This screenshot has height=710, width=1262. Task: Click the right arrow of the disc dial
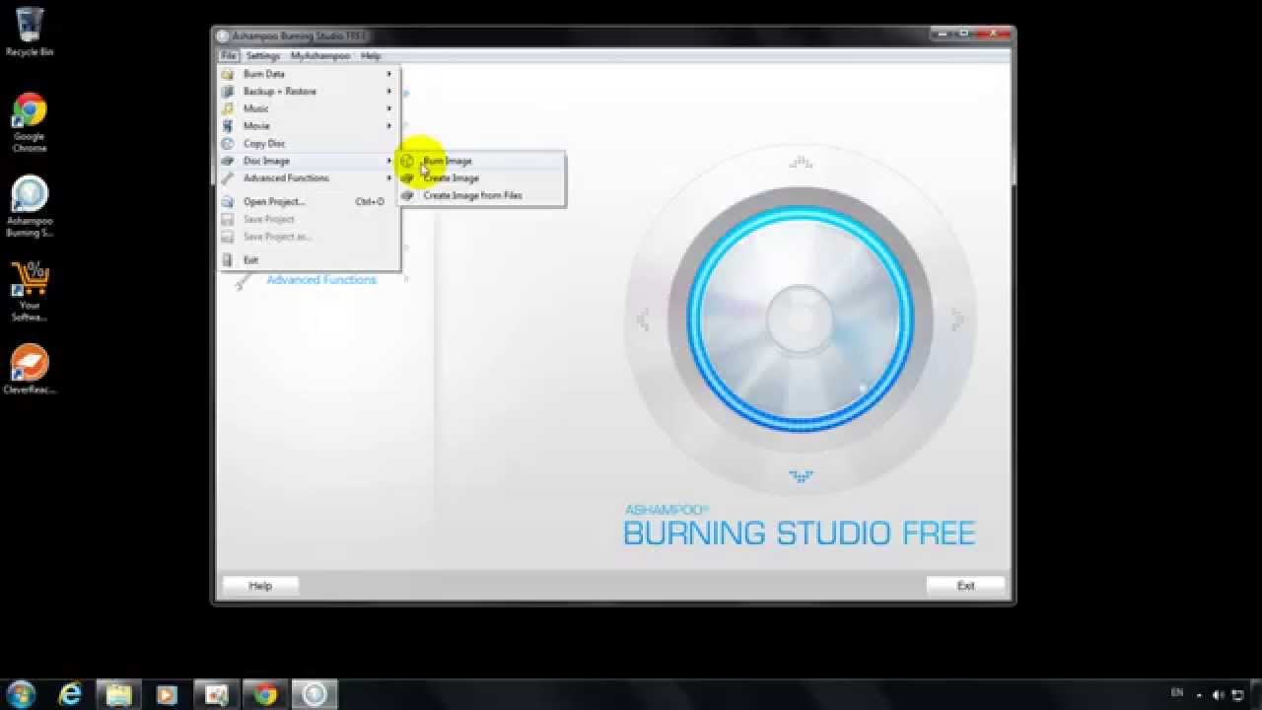click(957, 319)
